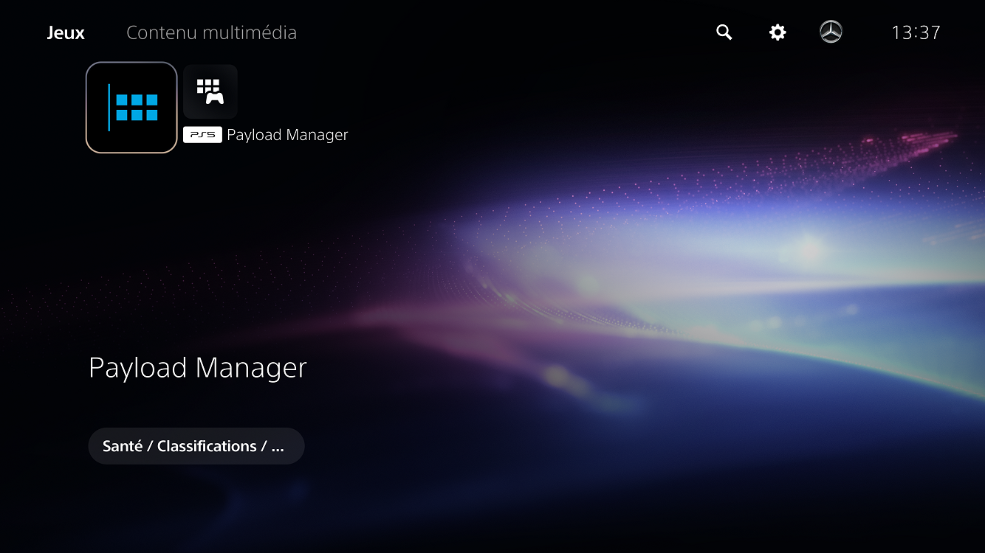Click the large Payload Manager title

pyautogui.click(x=198, y=368)
